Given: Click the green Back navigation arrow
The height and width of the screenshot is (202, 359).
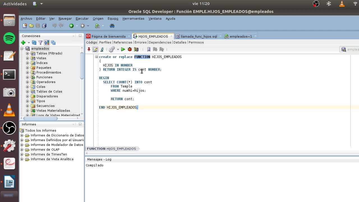Looking at the screenshot, I should (71, 26).
